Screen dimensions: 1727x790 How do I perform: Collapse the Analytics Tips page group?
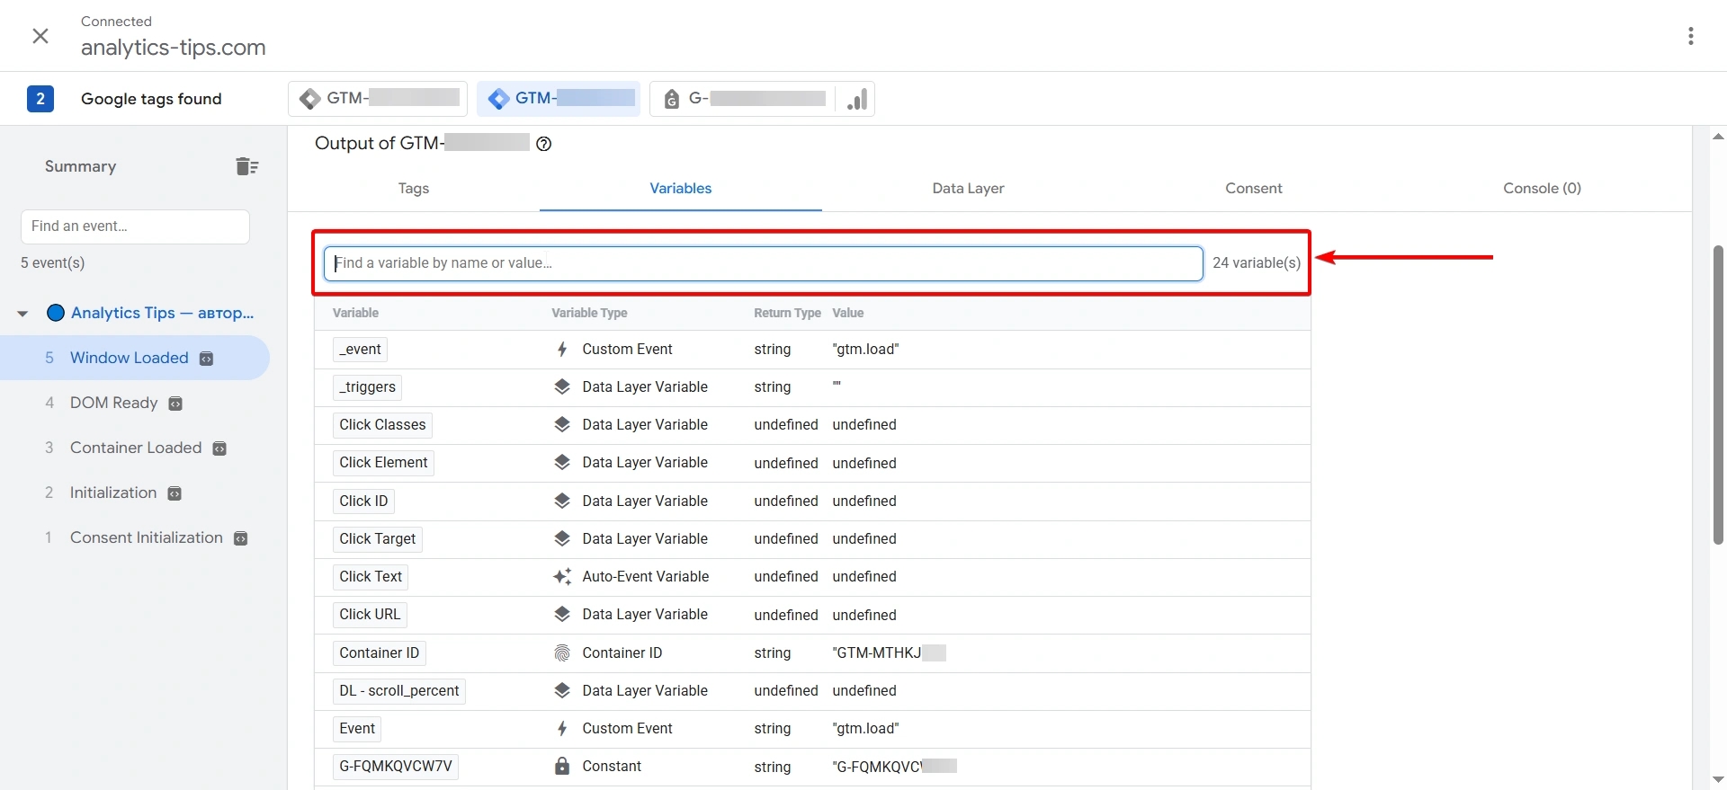(x=22, y=314)
